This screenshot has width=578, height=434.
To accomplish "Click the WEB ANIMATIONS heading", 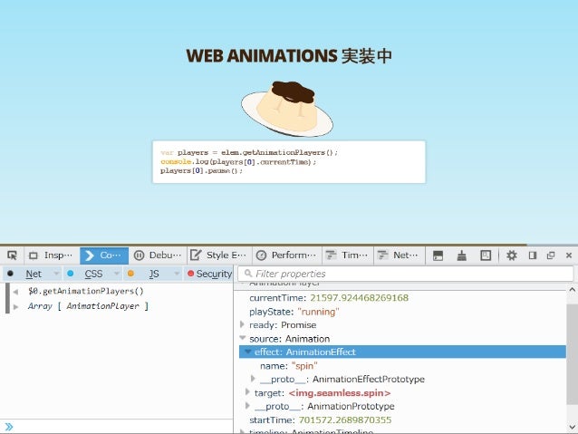I will (x=289, y=56).
